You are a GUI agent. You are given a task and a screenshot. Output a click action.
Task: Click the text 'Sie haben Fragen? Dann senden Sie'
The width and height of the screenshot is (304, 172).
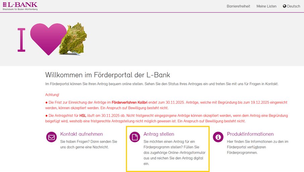click(x=88, y=141)
